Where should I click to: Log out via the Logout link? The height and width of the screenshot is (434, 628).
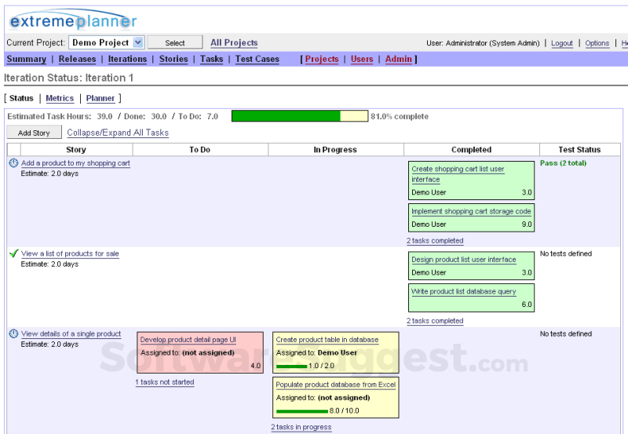562,43
